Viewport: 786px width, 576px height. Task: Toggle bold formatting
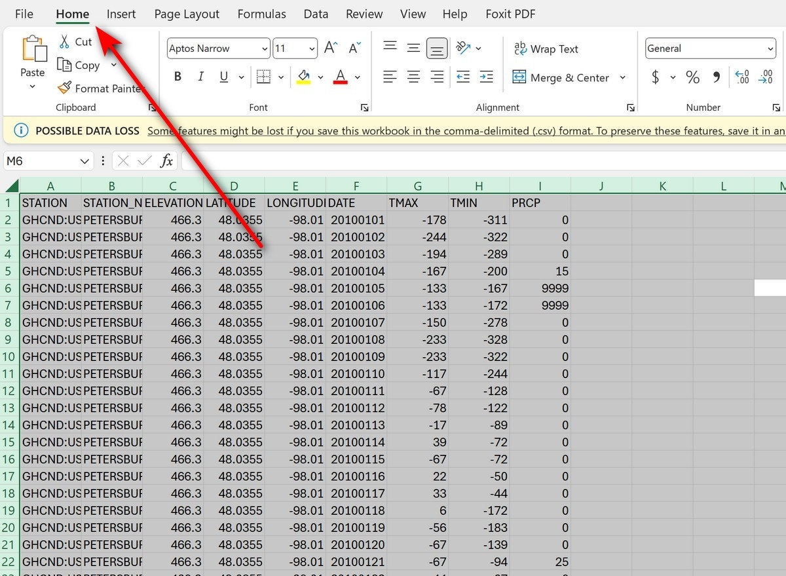177,76
